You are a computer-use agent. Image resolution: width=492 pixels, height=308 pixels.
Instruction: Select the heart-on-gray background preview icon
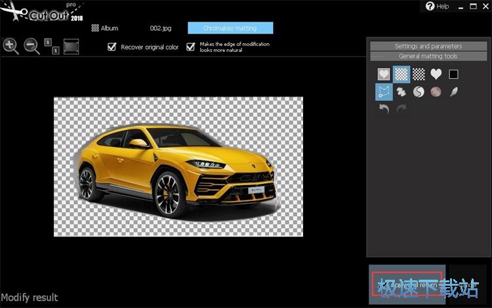pyautogui.click(x=384, y=74)
